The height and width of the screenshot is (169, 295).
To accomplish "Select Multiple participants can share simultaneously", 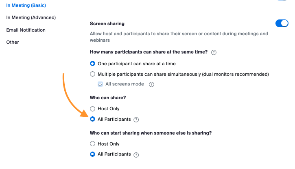I will [x=93, y=74].
